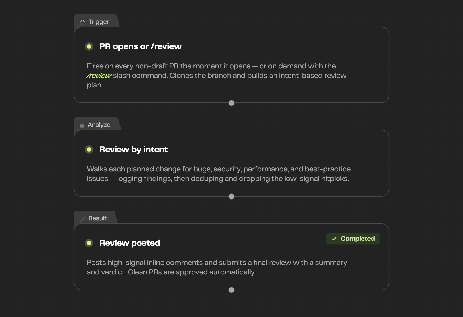
Task: Click the Trigger target icon
Action: pyautogui.click(x=82, y=22)
